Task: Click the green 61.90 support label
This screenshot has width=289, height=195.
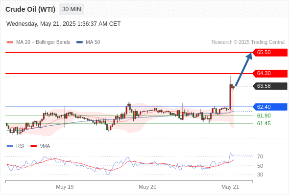Action: pos(264,116)
